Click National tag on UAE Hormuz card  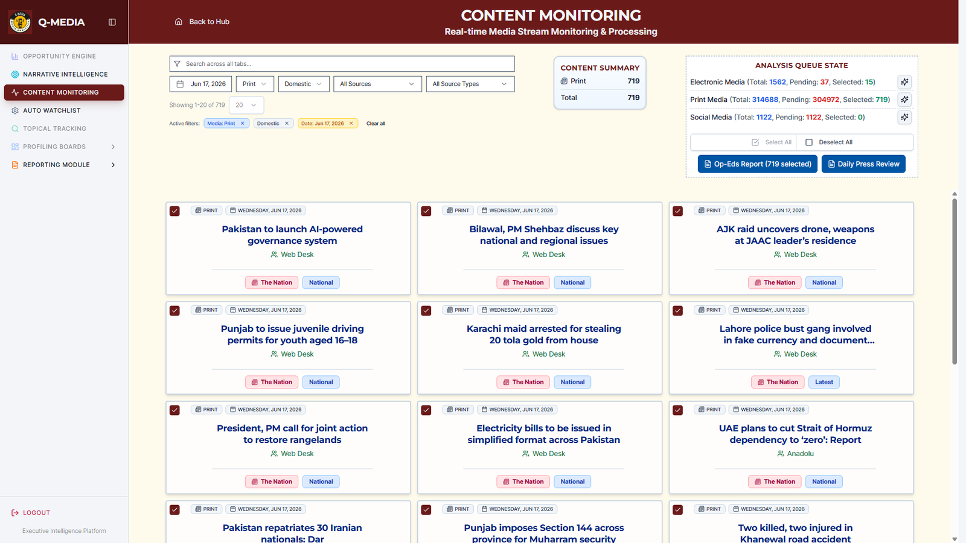tap(824, 481)
